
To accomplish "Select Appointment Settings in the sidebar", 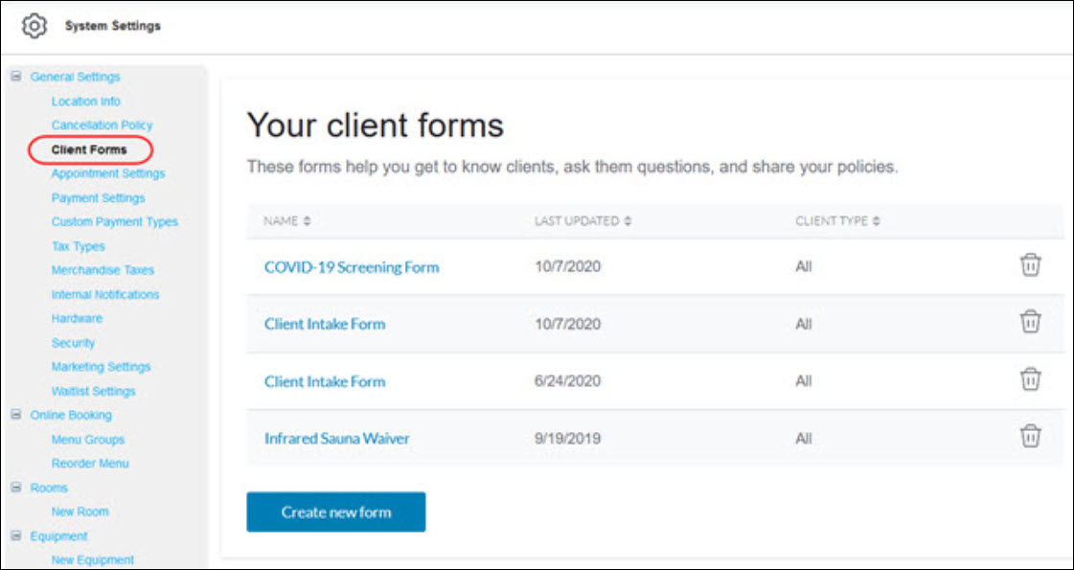I will tap(107, 173).
